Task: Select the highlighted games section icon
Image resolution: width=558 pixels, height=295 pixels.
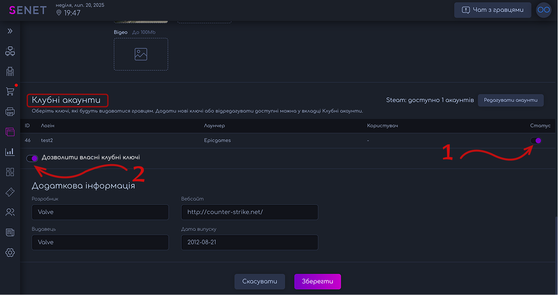Action: 10,132
